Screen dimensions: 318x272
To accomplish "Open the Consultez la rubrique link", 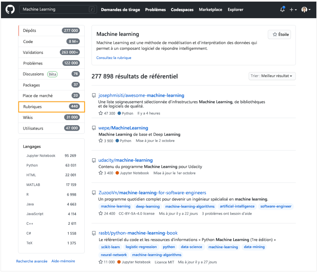I will (x=114, y=58).
